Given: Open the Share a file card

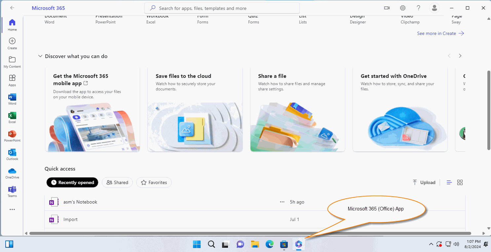Looking at the screenshot, I should (x=298, y=110).
